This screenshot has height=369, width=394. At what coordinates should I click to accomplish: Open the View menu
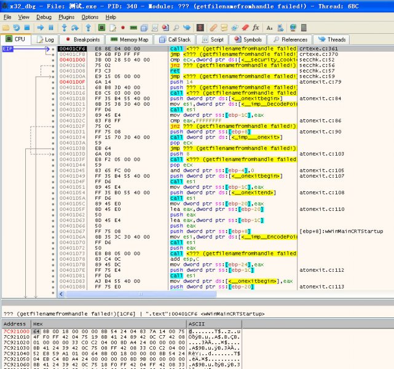point(23,17)
